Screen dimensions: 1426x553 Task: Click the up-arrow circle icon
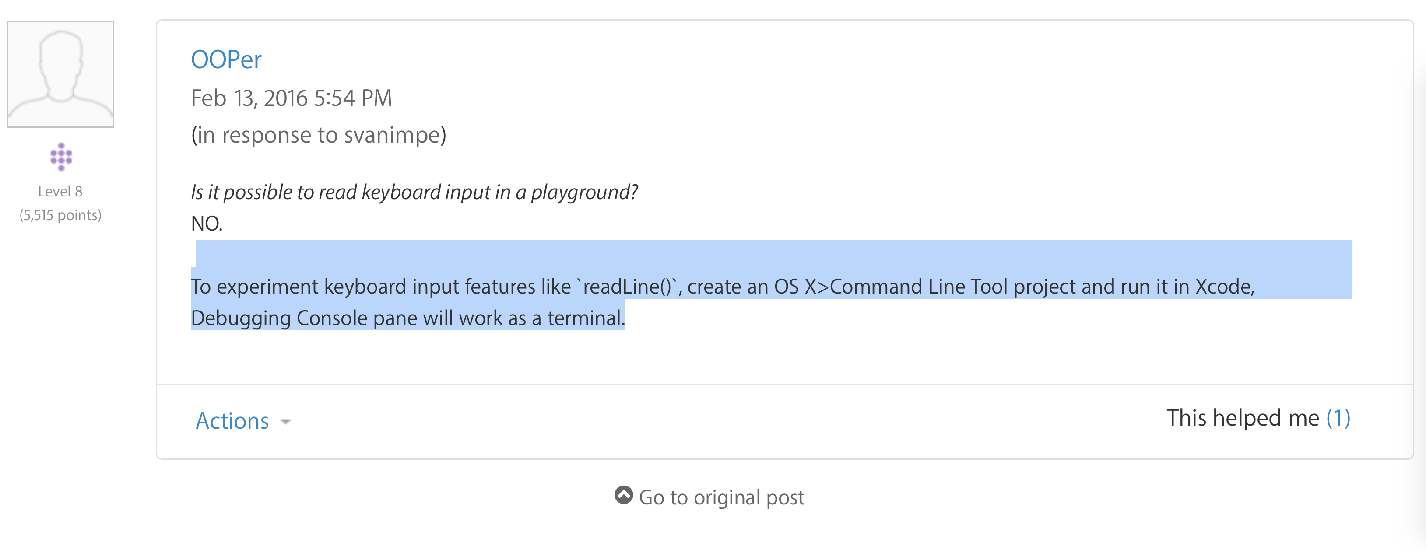[x=623, y=495]
